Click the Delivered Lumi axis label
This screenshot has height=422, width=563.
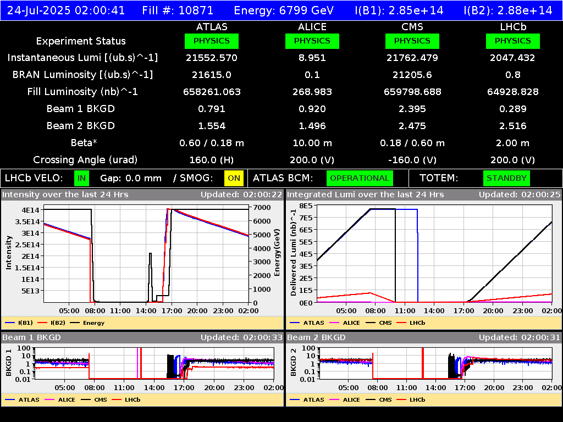[294, 253]
